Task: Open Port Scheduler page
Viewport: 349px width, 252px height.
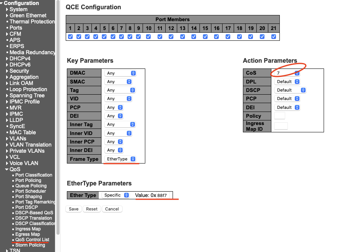Action: (30, 191)
